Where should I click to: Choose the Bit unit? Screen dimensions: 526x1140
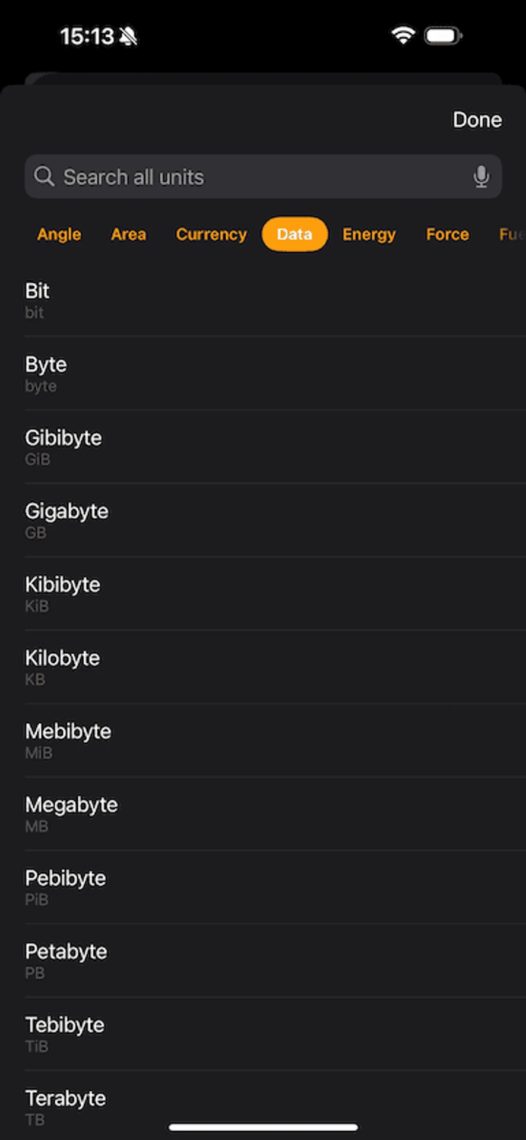(275, 300)
